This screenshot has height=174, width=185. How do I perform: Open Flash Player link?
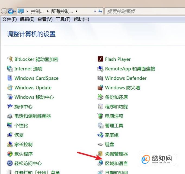point(118,59)
